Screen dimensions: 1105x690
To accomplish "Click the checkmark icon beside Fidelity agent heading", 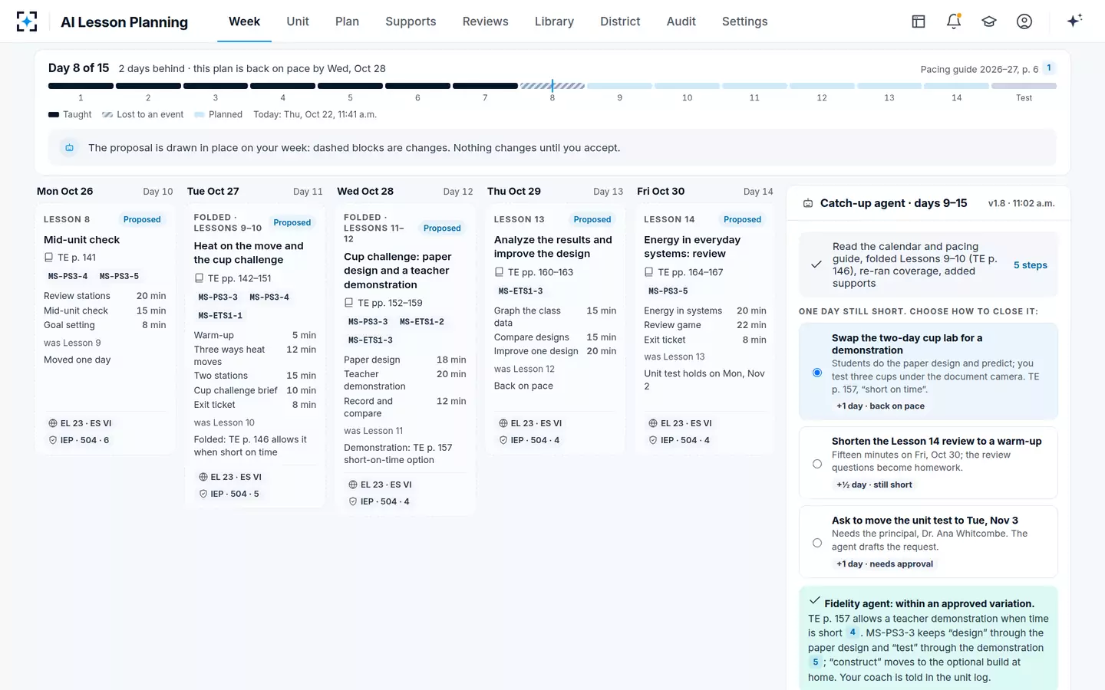I will pyautogui.click(x=815, y=602).
